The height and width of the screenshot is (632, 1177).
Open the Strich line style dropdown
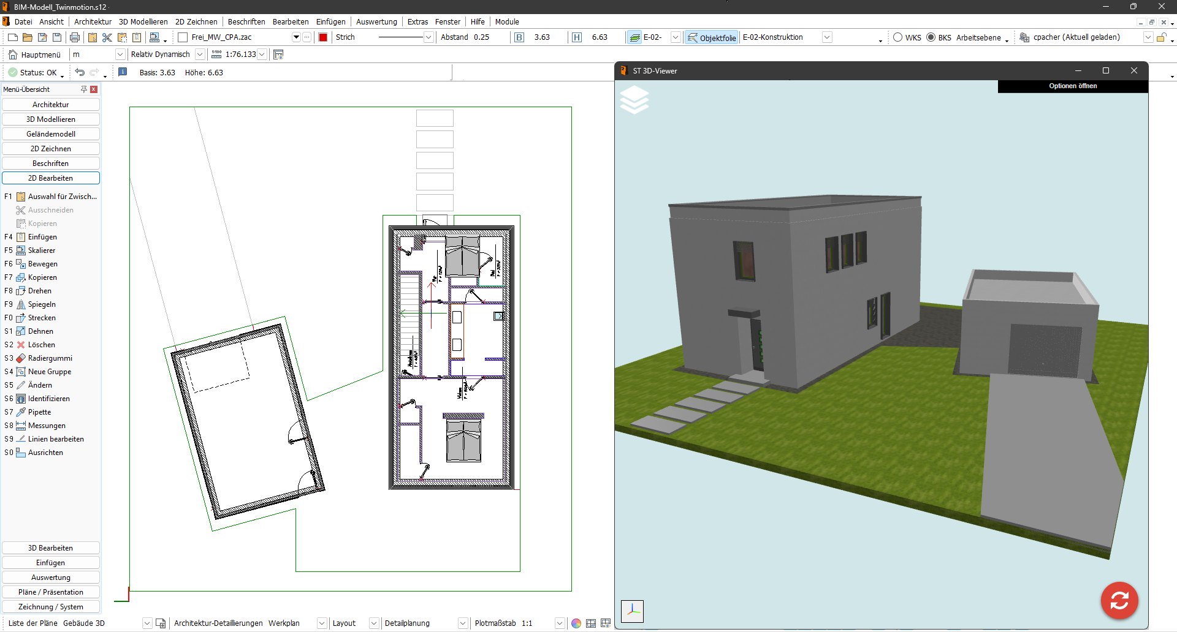428,37
